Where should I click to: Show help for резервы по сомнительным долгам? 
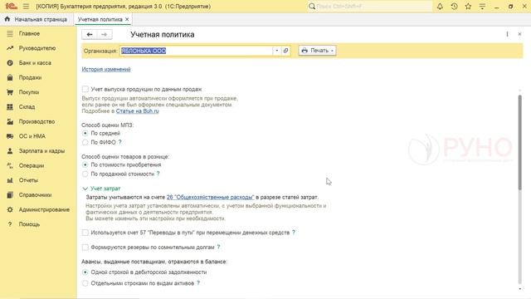(218, 248)
